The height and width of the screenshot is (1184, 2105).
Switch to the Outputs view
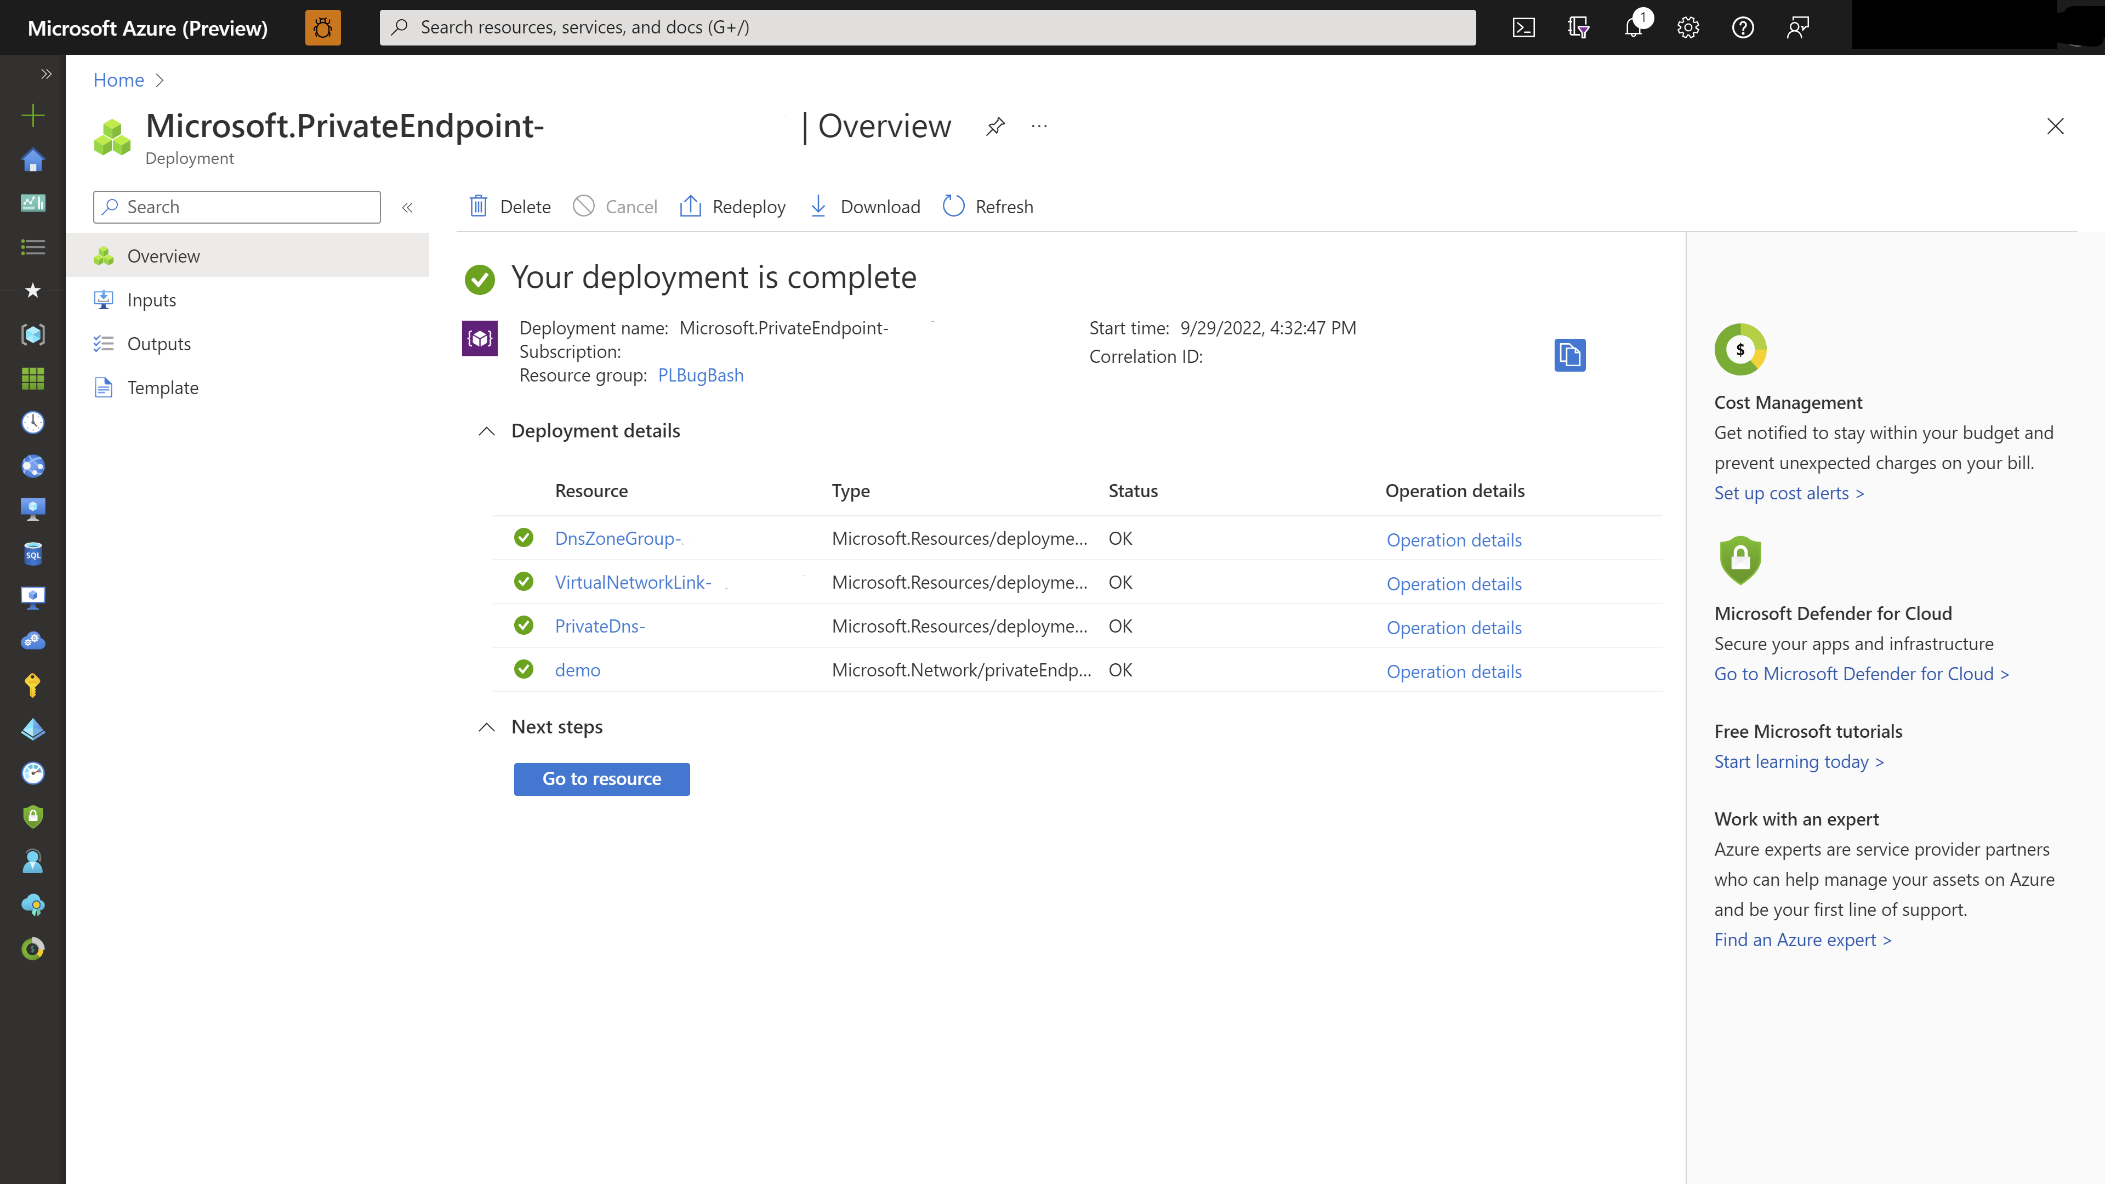(x=158, y=343)
